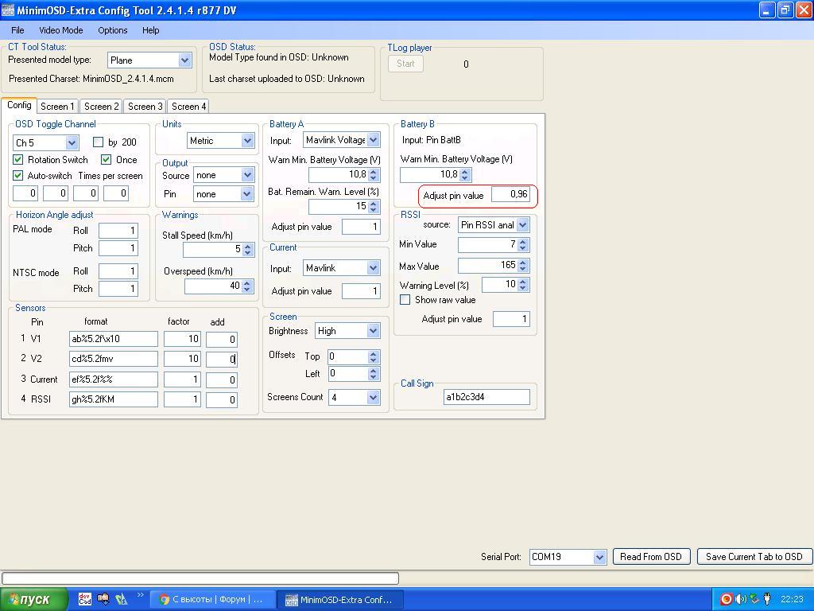Click the Safely Remove Hardware tray icon
Image resolution: width=814 pixels, height=611 pixels.
pyautogui.click(x=754, y=599)
